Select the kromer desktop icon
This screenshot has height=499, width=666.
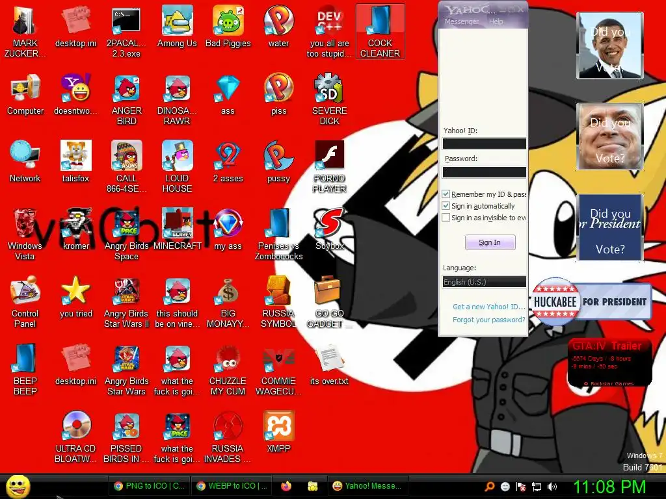tap(75, 229)
